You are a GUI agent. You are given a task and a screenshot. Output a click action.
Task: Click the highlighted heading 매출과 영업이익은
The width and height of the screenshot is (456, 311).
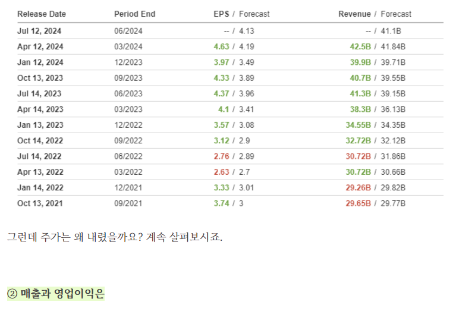tap(55, 294)
